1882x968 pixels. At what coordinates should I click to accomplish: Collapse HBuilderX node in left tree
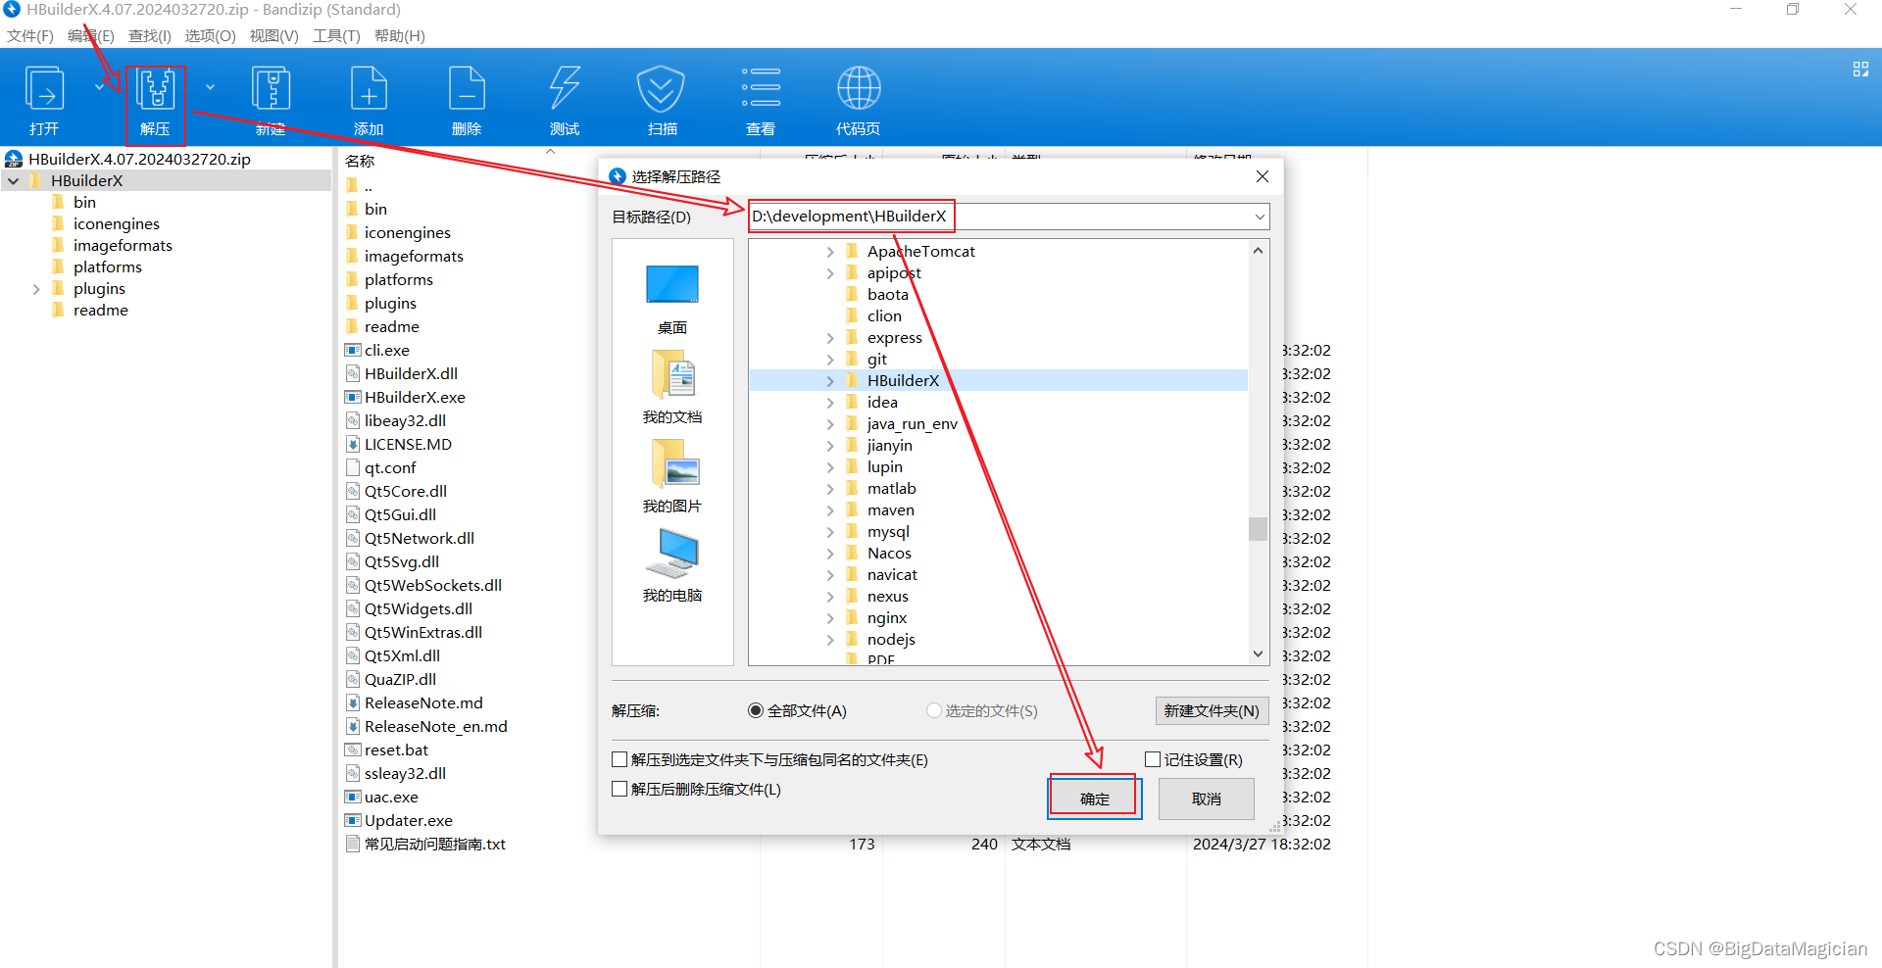pos(14,181)
